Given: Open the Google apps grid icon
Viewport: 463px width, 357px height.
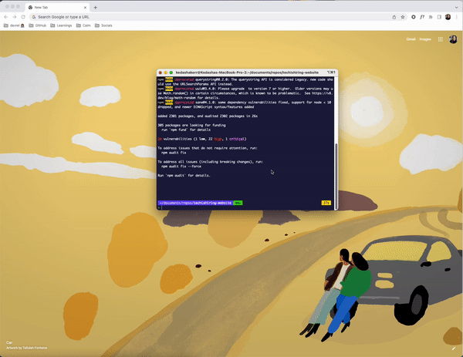Looking at the screenshot, I should [441, 39].
